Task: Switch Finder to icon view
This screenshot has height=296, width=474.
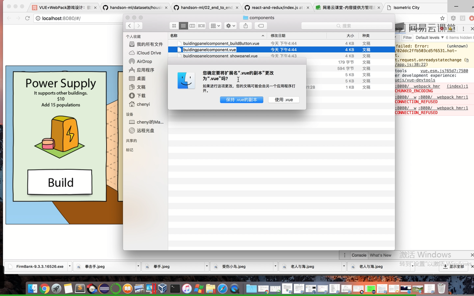Action: [174, 26]
